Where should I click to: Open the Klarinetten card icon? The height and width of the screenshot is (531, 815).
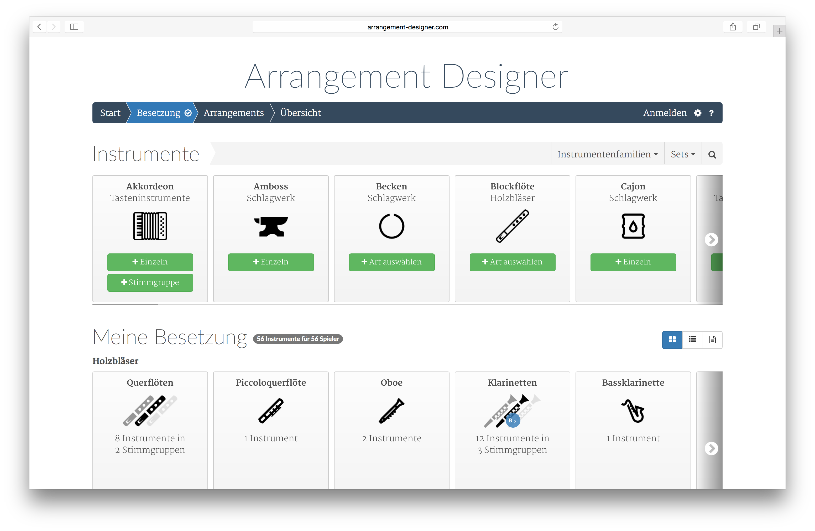tap(512, 411)
